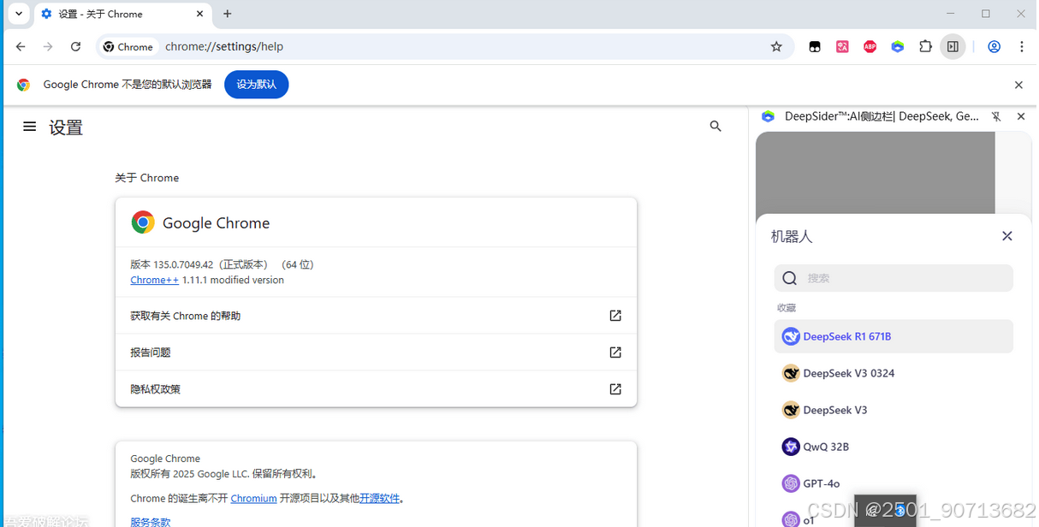The height and width of the screenshot is (527, 1039).
Task: Click external link icon beside 隐私权政策
Action: click(x=615, y=389)
